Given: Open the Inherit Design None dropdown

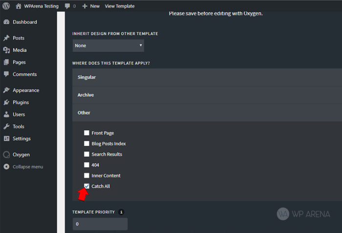Looking at the screenshot, I should [x=108, y=45].
